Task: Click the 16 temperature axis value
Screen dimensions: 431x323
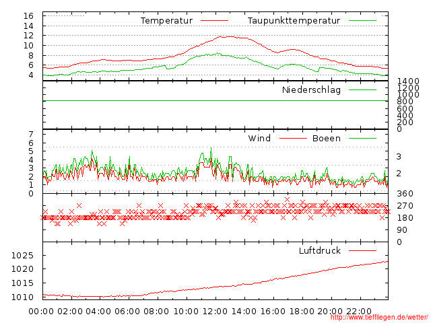Action: [x=28, y=16]
